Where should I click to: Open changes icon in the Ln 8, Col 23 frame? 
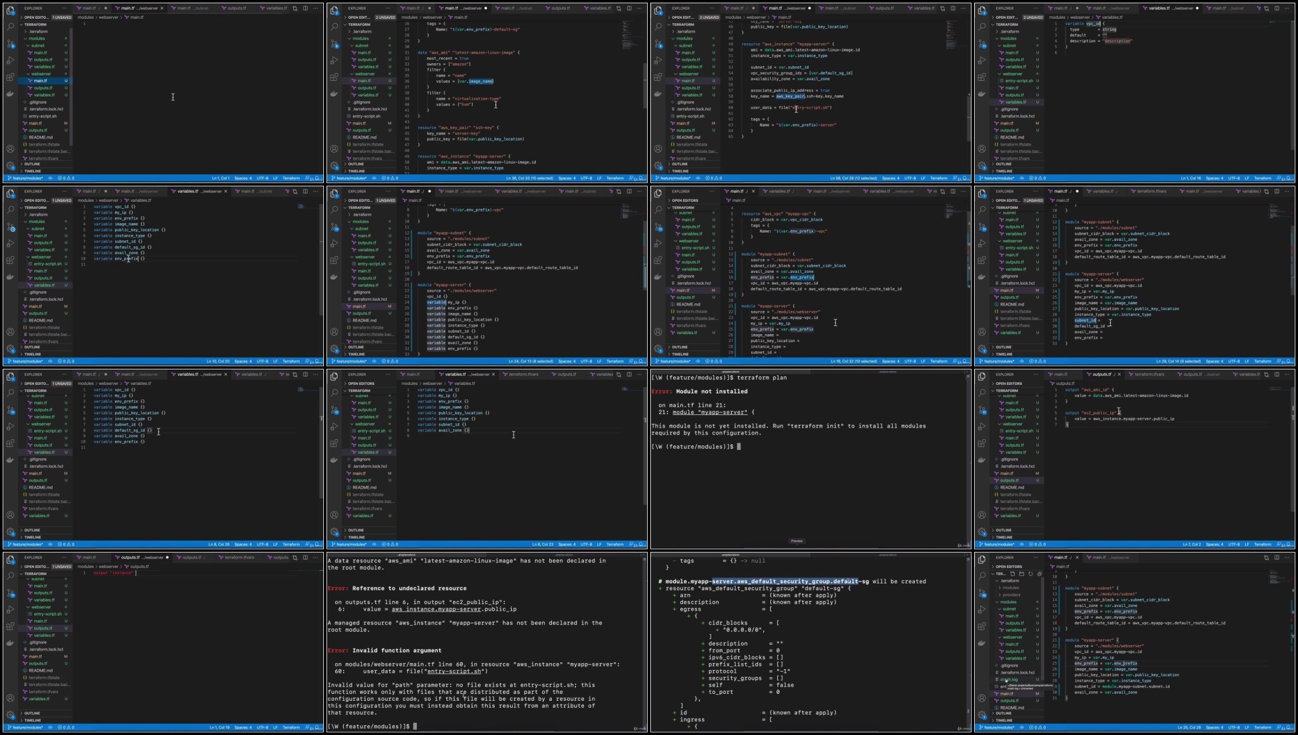619,374
